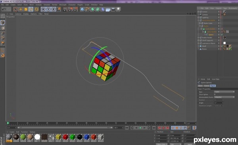
Task: Open the floor environment icon
Action: 108,10
